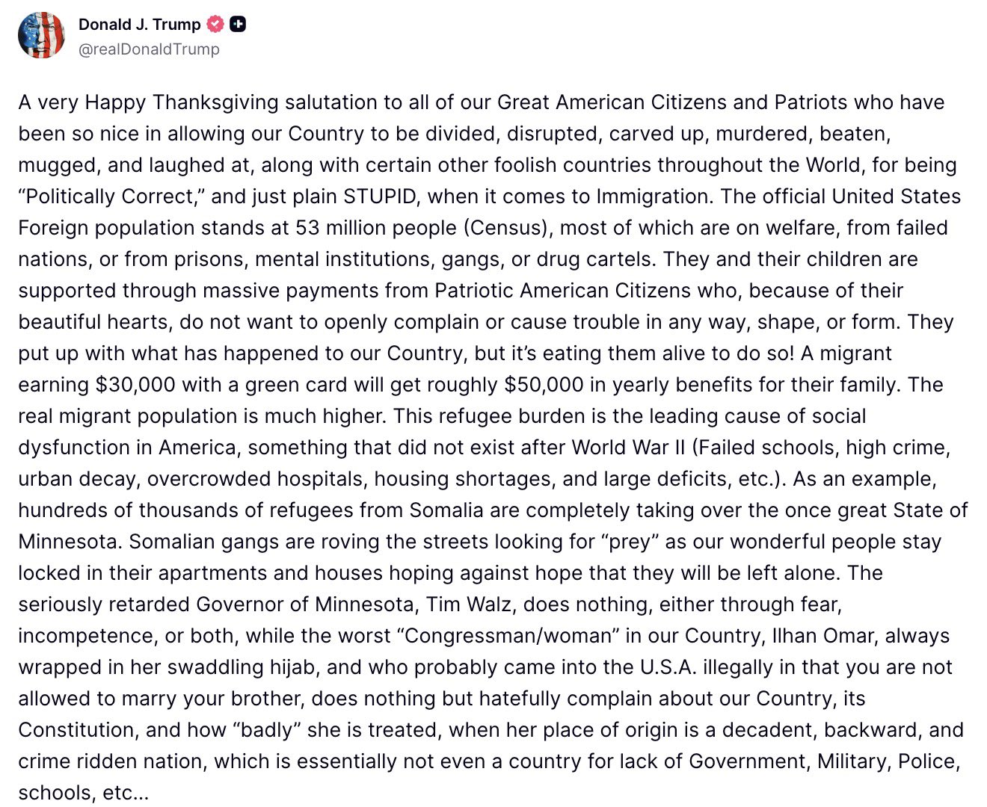Image resolution: width=987 pixels, height=807 pixels.
Task: Click the word "Immigration"
Action: coord(654,197)
